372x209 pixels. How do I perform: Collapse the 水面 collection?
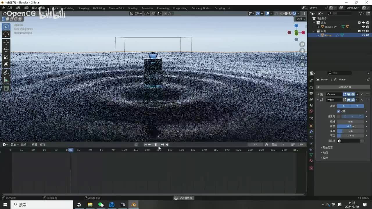314,31
